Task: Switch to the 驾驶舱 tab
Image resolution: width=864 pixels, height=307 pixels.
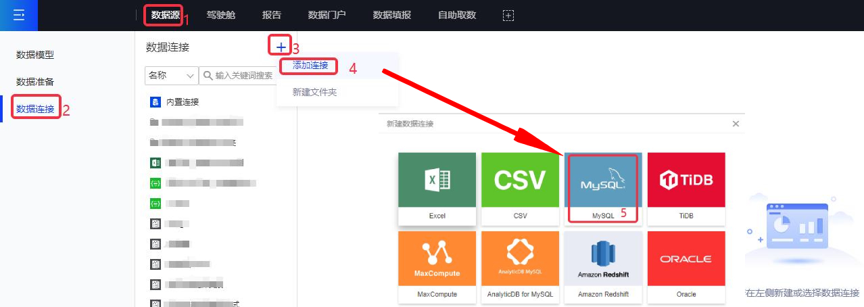Action: coord(220,15)
